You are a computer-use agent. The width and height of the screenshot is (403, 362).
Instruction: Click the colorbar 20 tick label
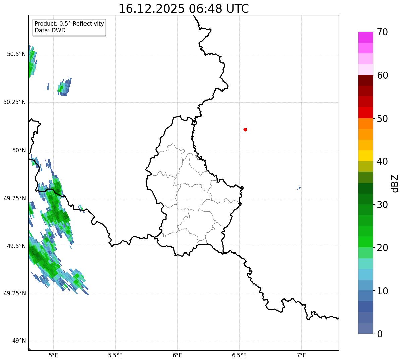coord(382,248)
